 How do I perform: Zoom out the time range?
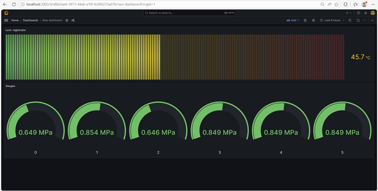350,20
